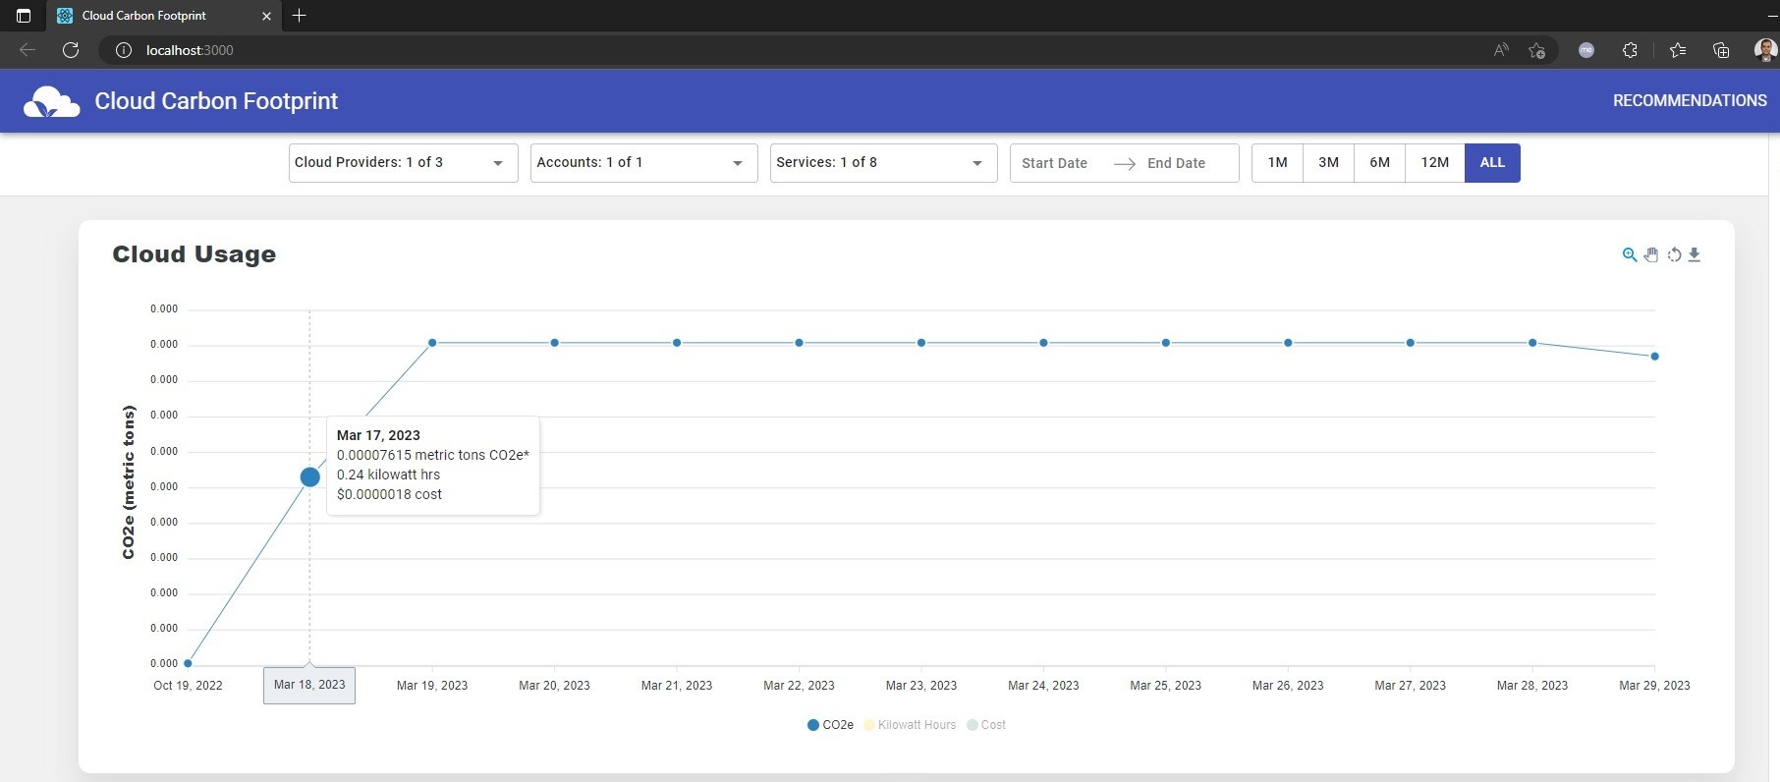The height and width of the screenshot is (782, 1780).
Task: Open the browser profile avatar
Action: (x=1765, y=50)
